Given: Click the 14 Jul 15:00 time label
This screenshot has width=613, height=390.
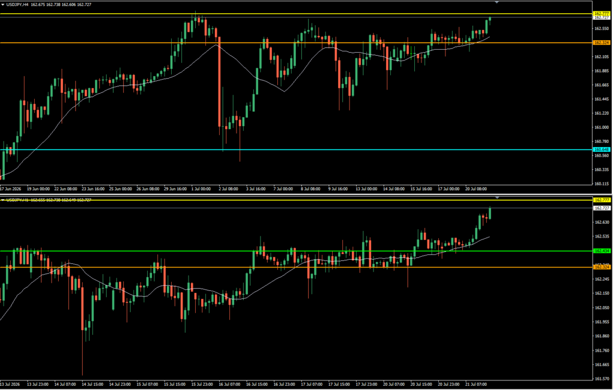Looking at the screenshot, I should click(x=92, y=385).
